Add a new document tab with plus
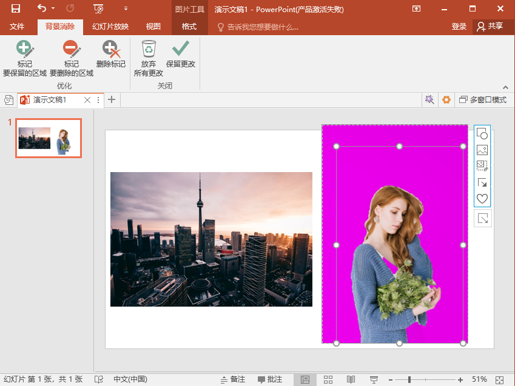Screen dimensions: 515x386 pos(112,99)
